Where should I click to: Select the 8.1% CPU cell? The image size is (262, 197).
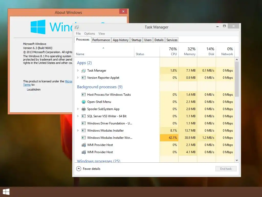coord(169,131)
